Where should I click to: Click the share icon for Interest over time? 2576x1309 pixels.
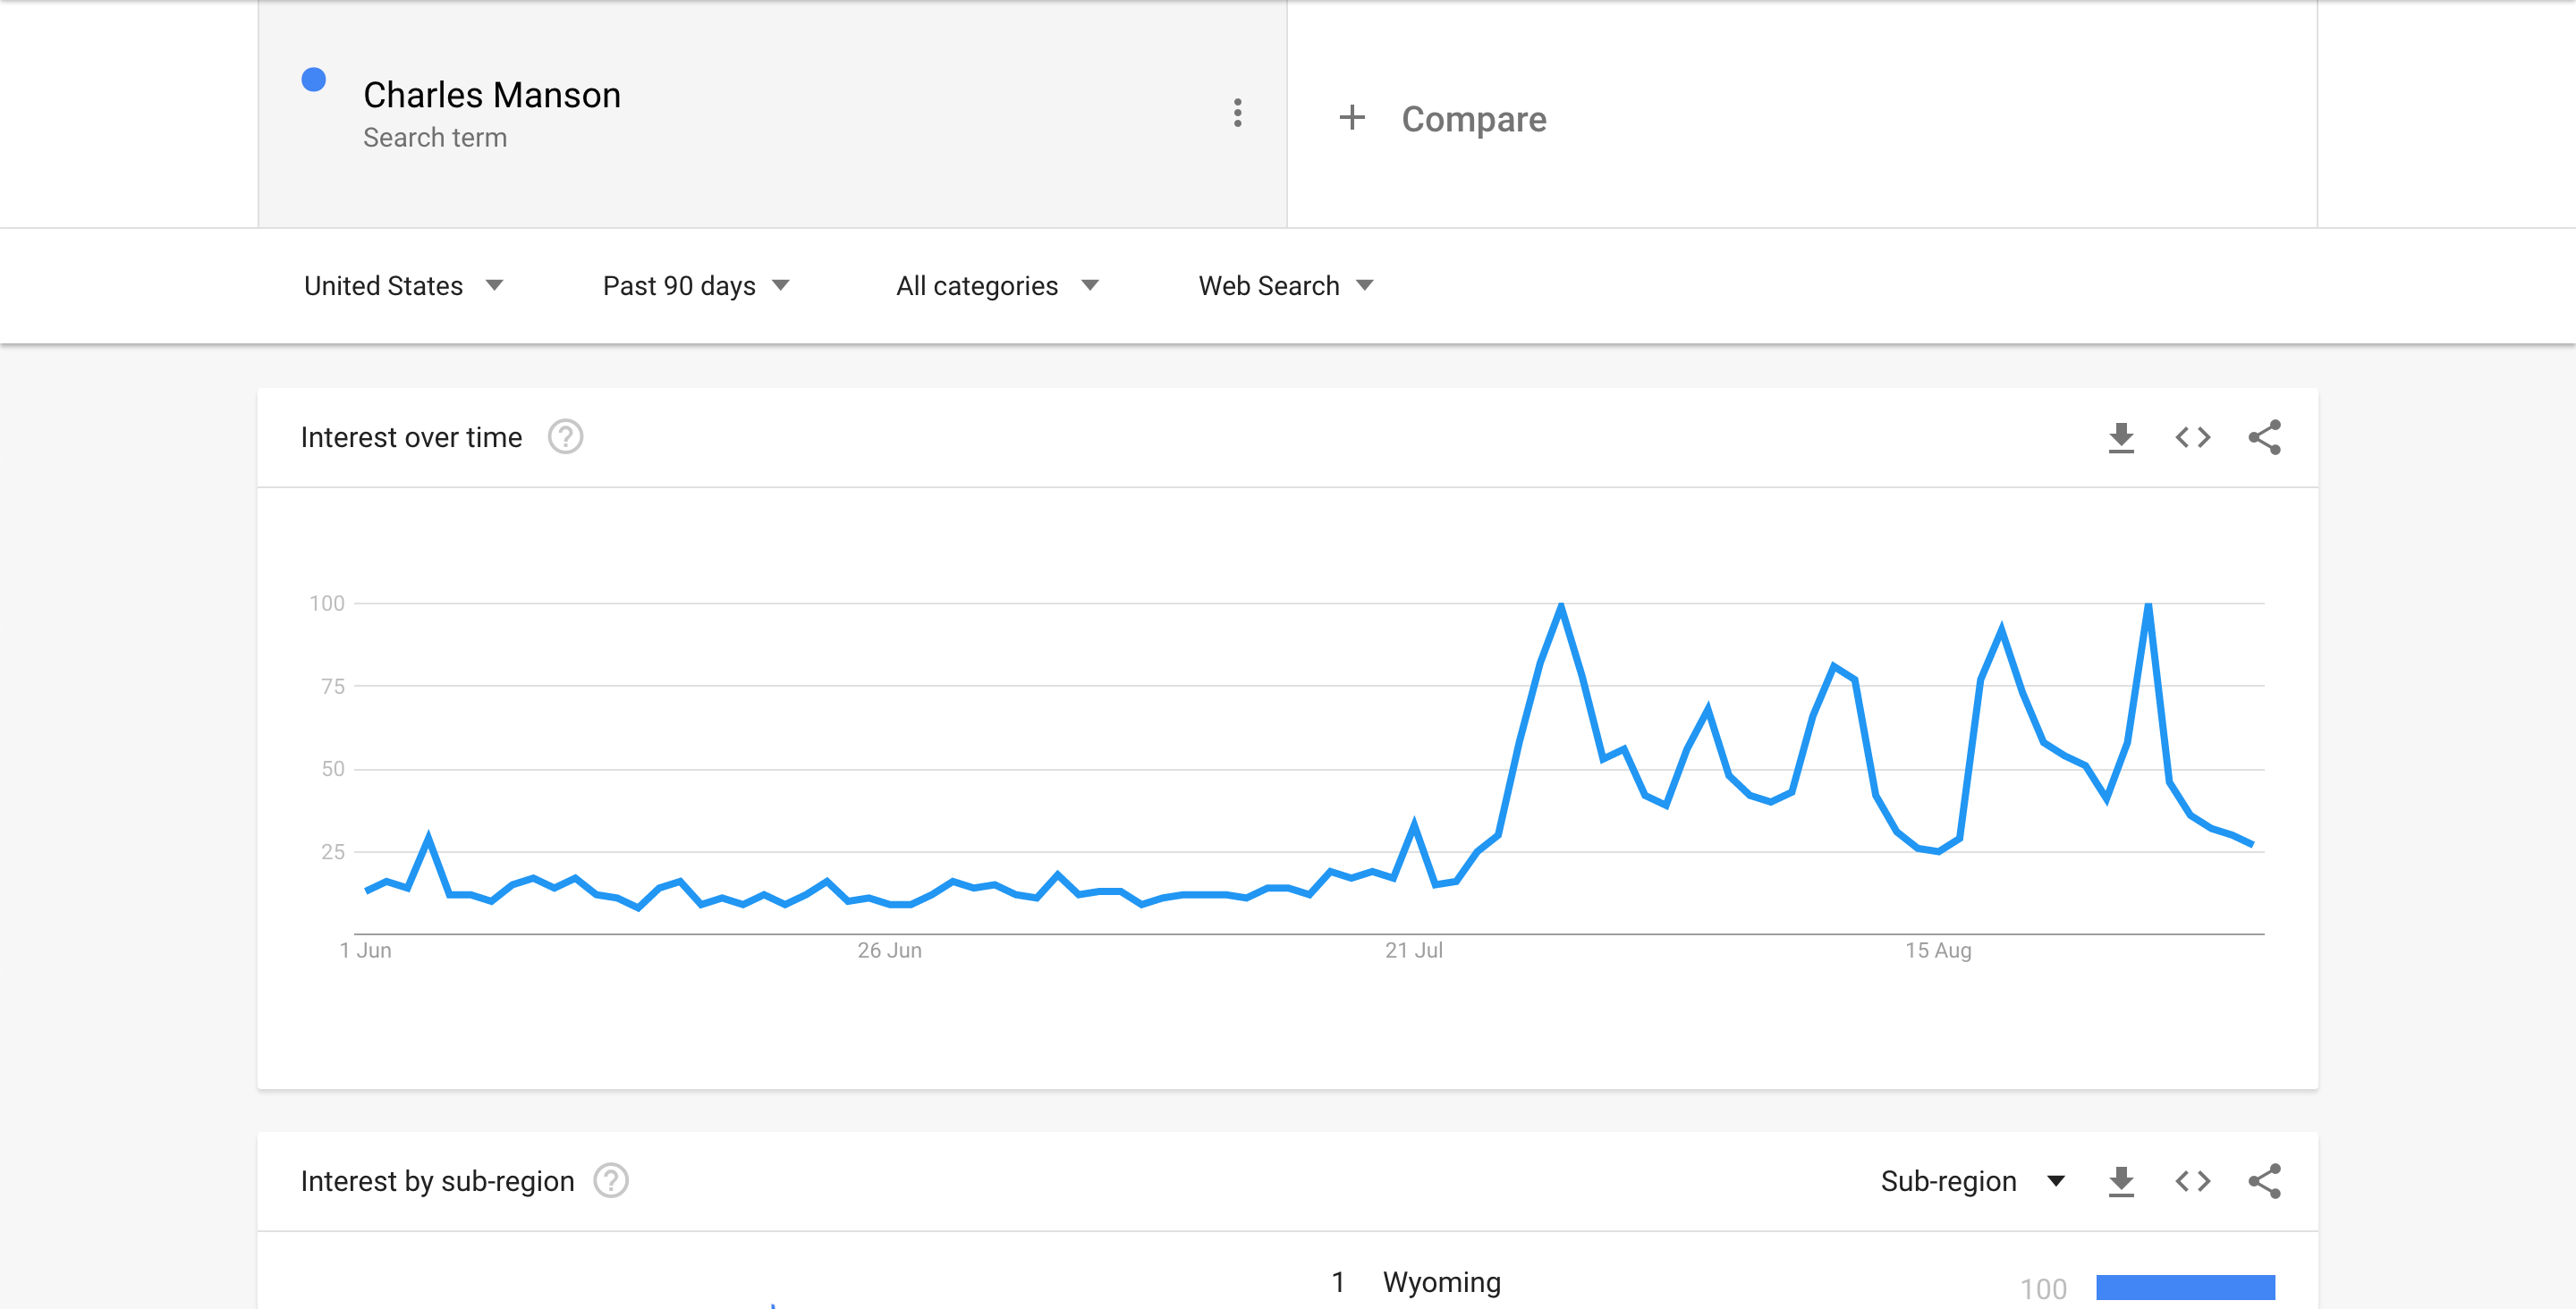pos(2266,437)
